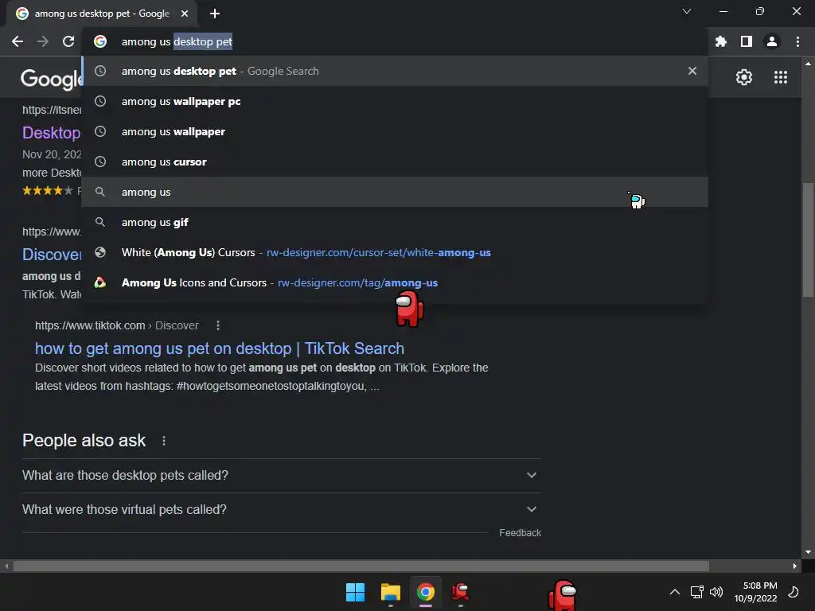Open File Explorer from the taskbar
The height and width of the screenshot is (611, 815).
pyautogui.click(x=390, y=592)
